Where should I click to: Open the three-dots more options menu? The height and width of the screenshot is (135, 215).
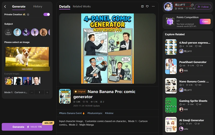click(x=153, y=6)
